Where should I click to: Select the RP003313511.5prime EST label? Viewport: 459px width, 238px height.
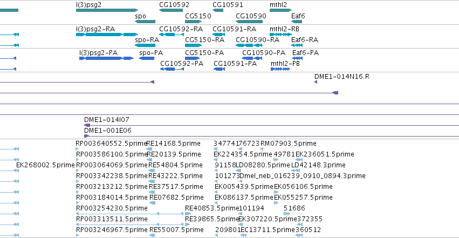(112, 219)
